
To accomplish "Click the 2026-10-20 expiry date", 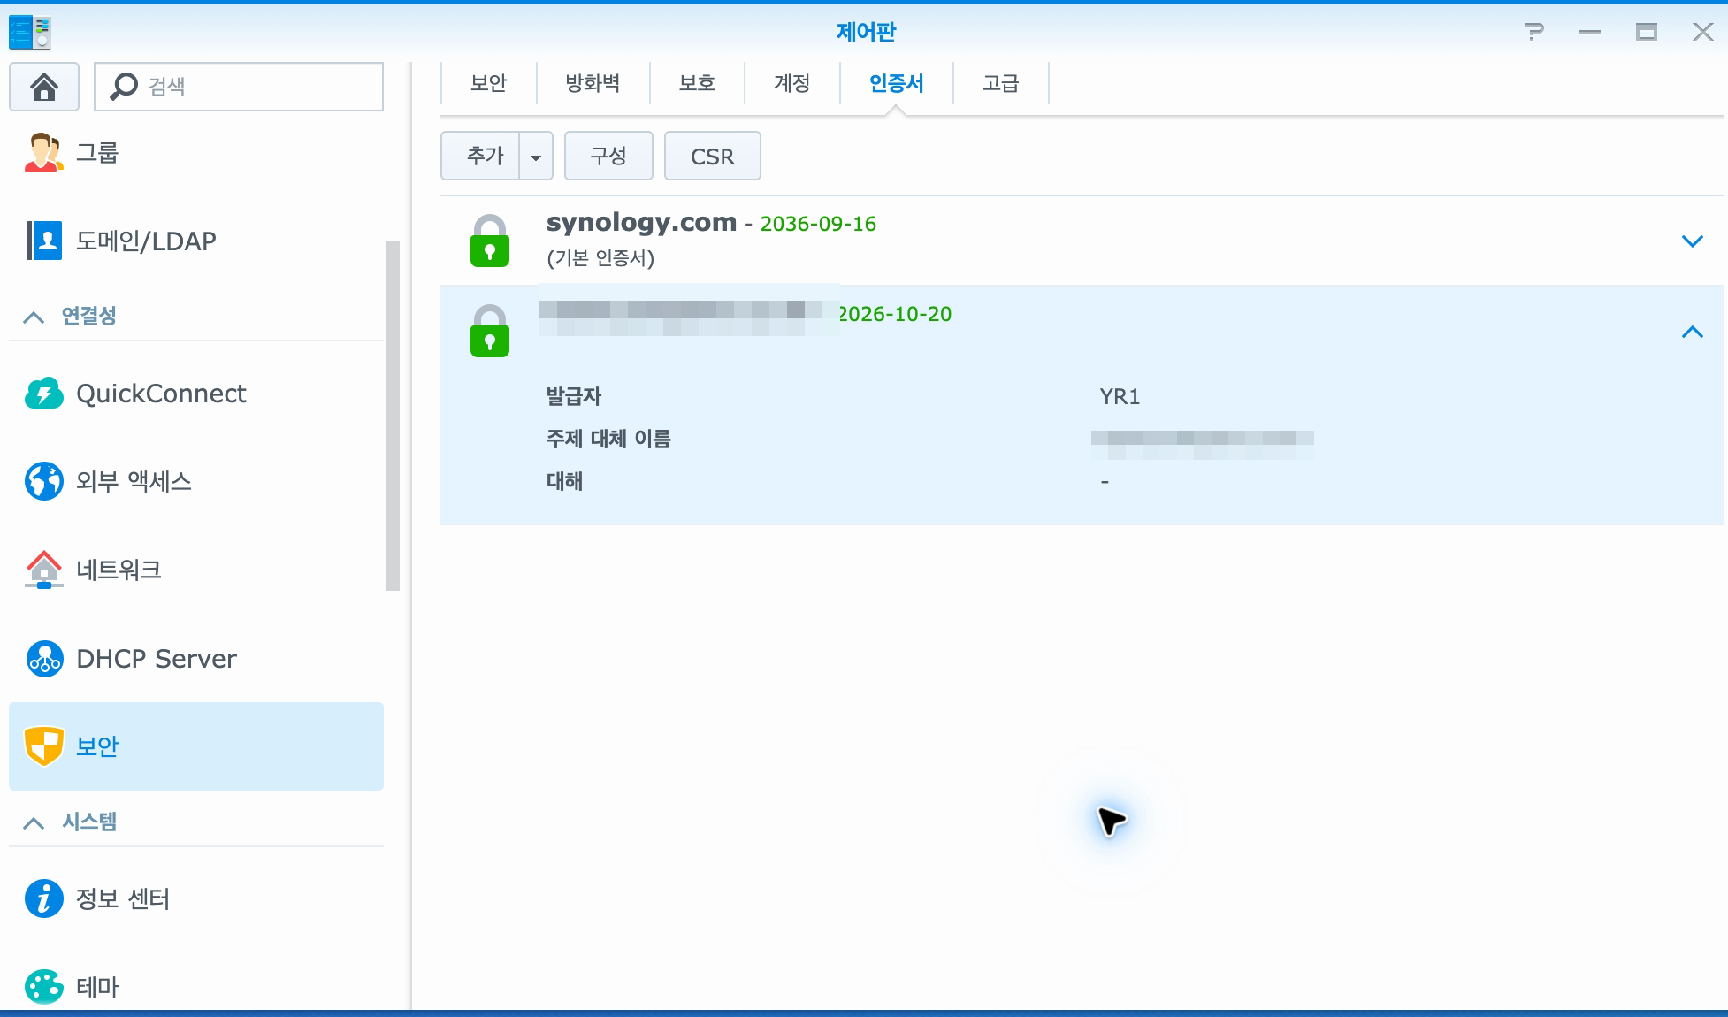I will click(894, 314).
